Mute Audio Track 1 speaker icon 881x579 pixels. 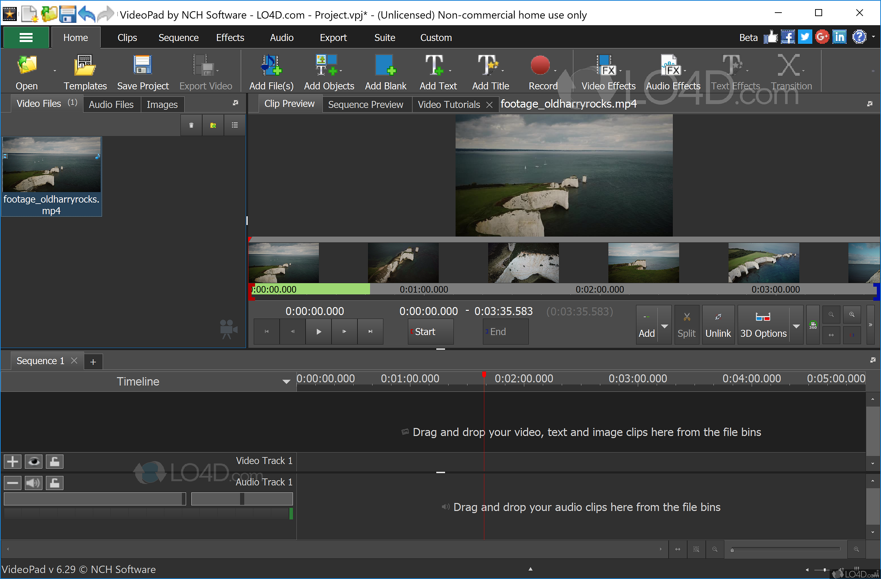tap(34, 483)
